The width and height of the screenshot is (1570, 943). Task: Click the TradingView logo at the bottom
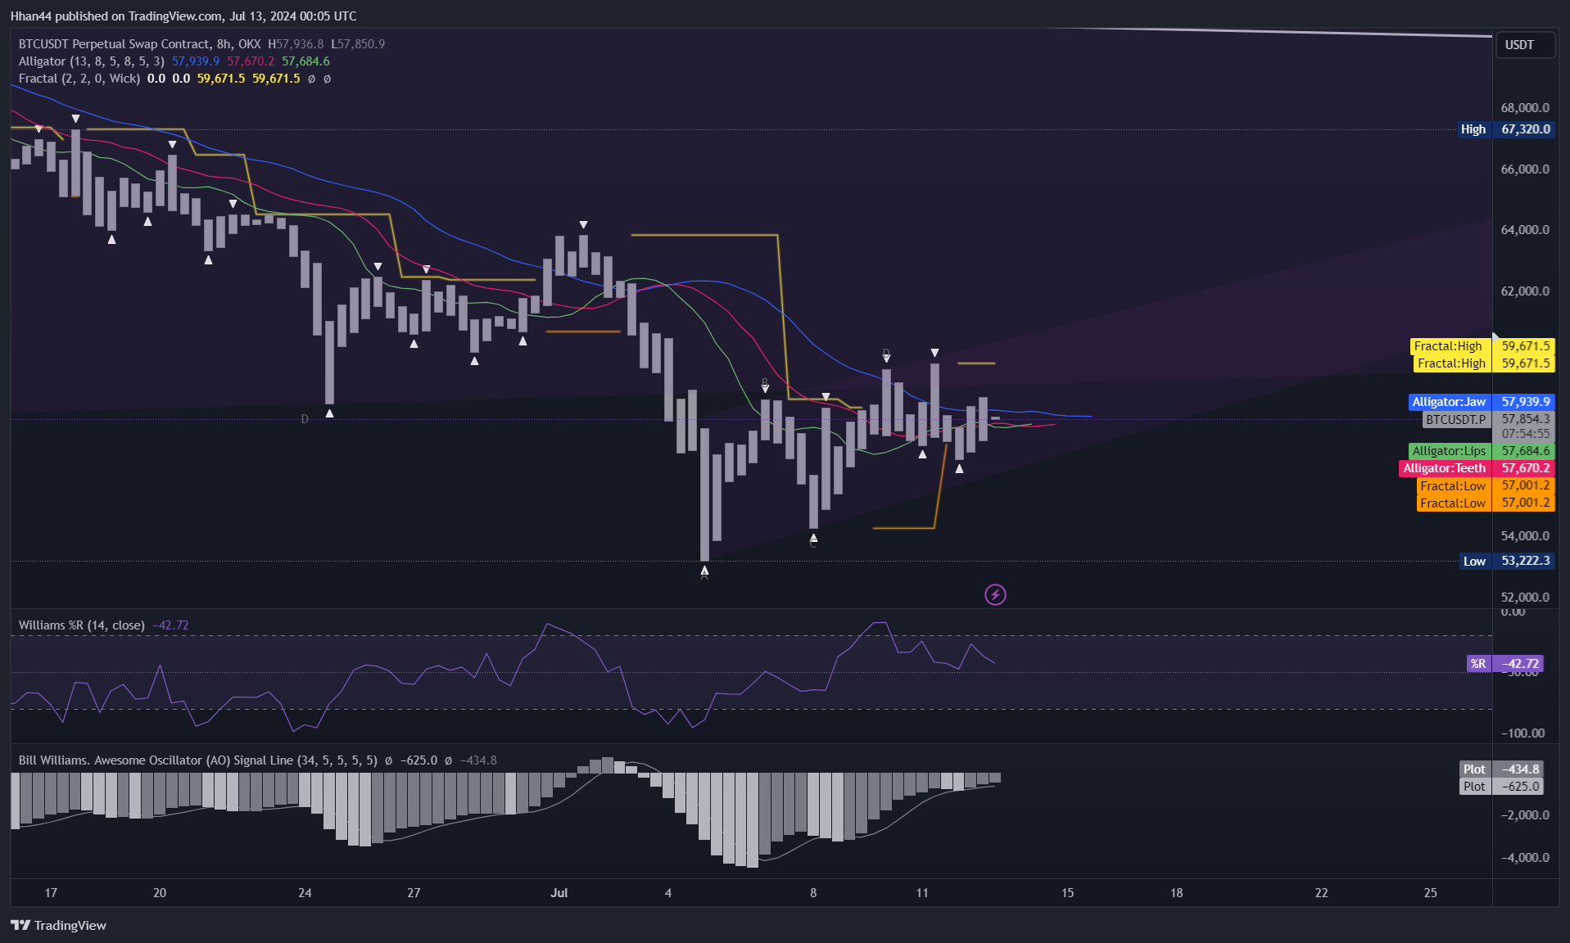pos(58,925)
